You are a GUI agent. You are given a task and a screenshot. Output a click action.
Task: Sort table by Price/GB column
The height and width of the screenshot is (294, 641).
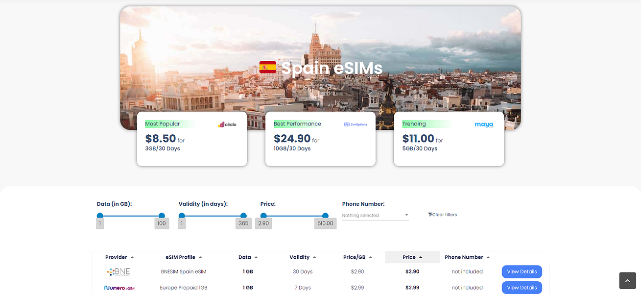point(358,257)
